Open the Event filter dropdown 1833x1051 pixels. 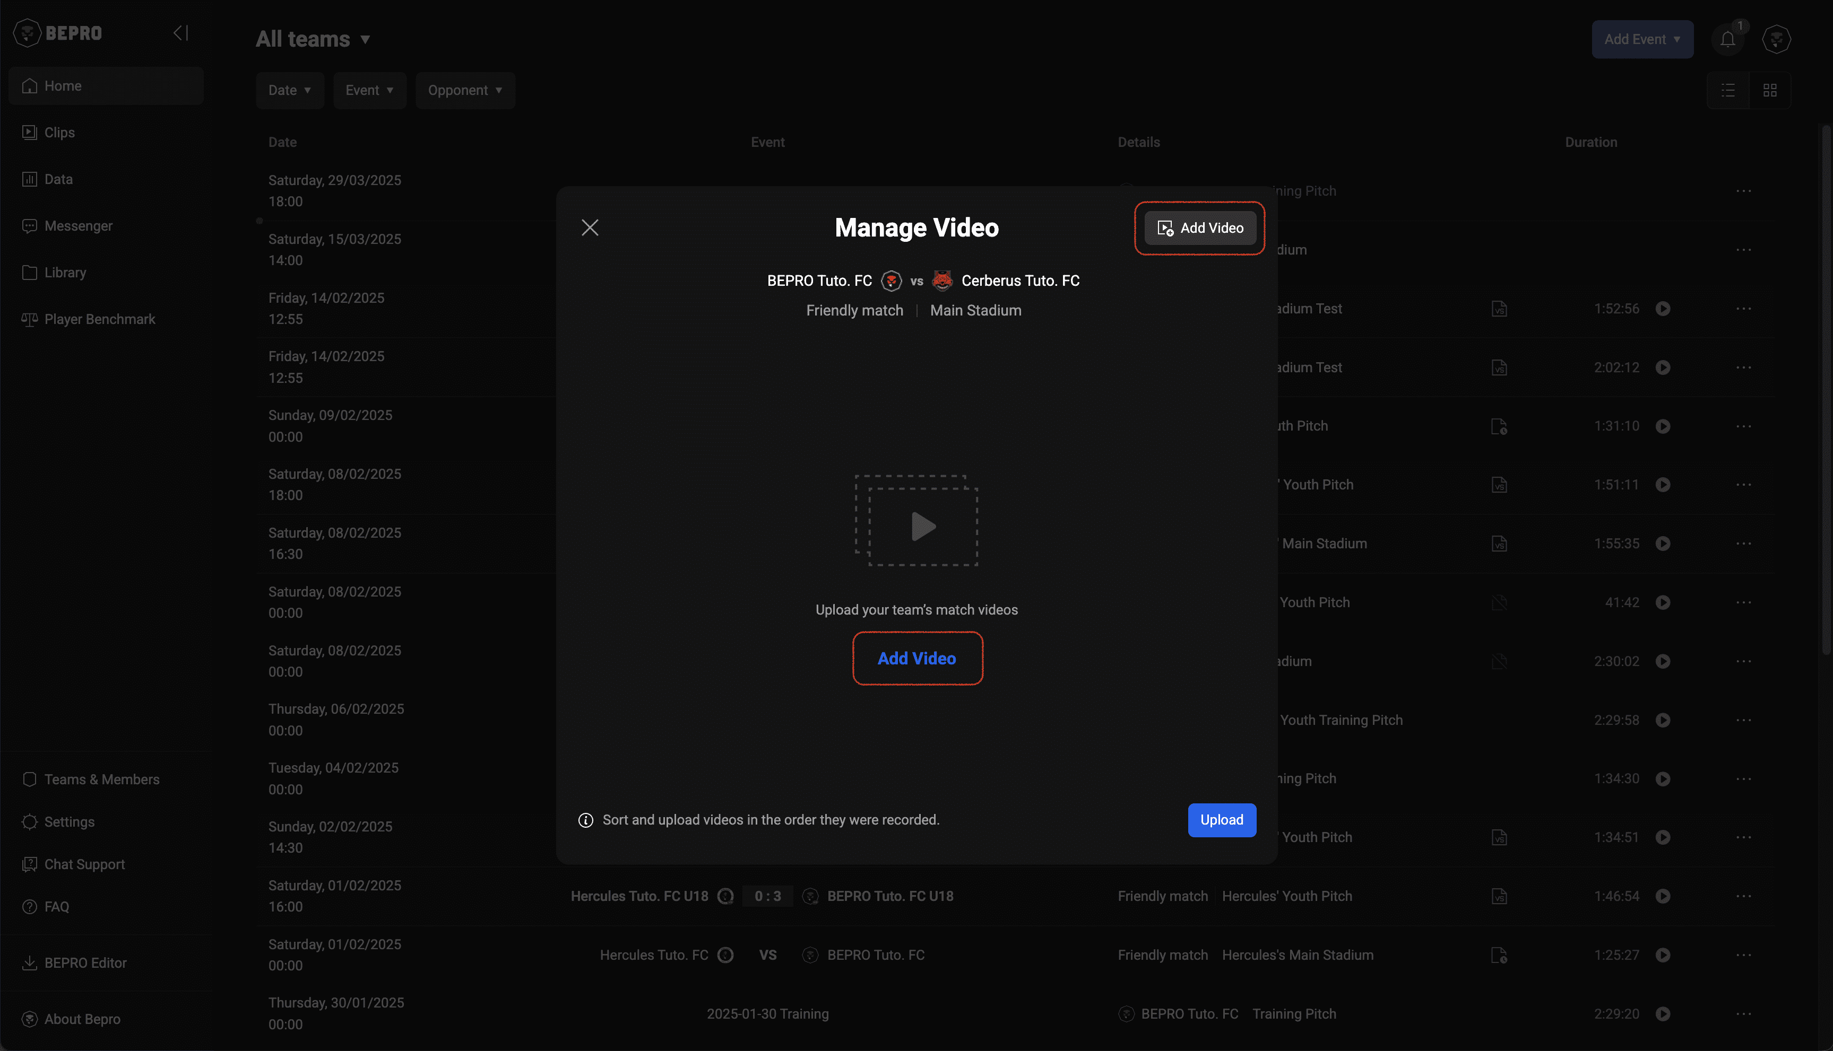click(x=369, y=90)
